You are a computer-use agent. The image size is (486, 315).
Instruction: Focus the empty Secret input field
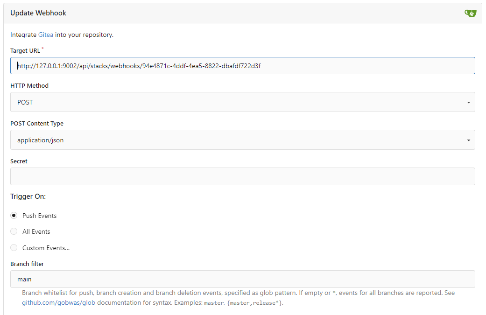pyautogui.click(x=243, y=176)
